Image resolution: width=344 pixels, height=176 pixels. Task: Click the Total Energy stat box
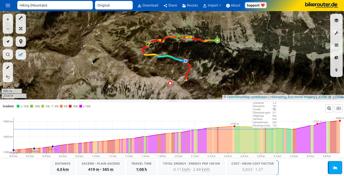coord(191,167)
